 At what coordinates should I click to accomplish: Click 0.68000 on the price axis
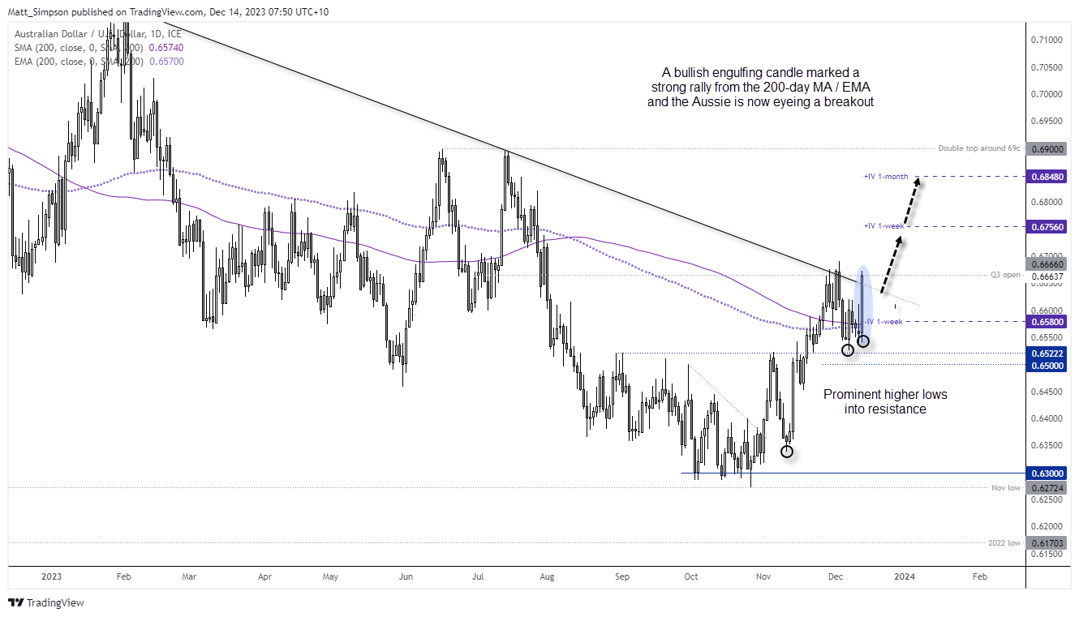(1045, 202)
